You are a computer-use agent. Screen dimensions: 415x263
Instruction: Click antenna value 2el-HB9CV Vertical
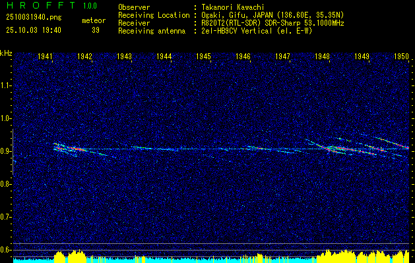pos(237,31)
